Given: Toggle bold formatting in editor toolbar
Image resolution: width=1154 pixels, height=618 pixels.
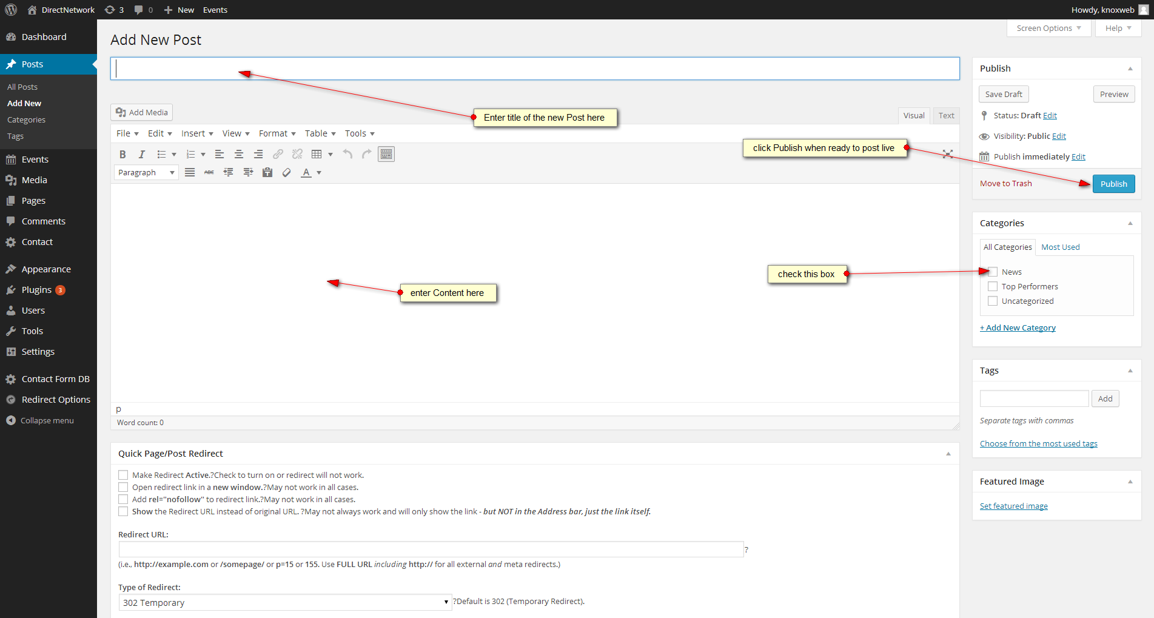Looking at the screenshot, I should coord(122,155).
